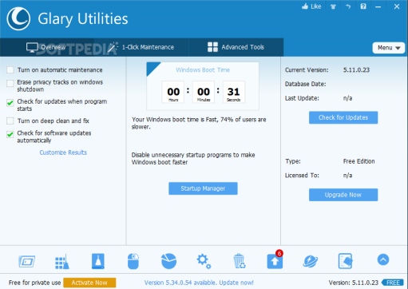Switch to the 1-Click Maintenance tab
The width and height of the screenshot is (408, 289).
pyautogui.click(x=141, y=47)
